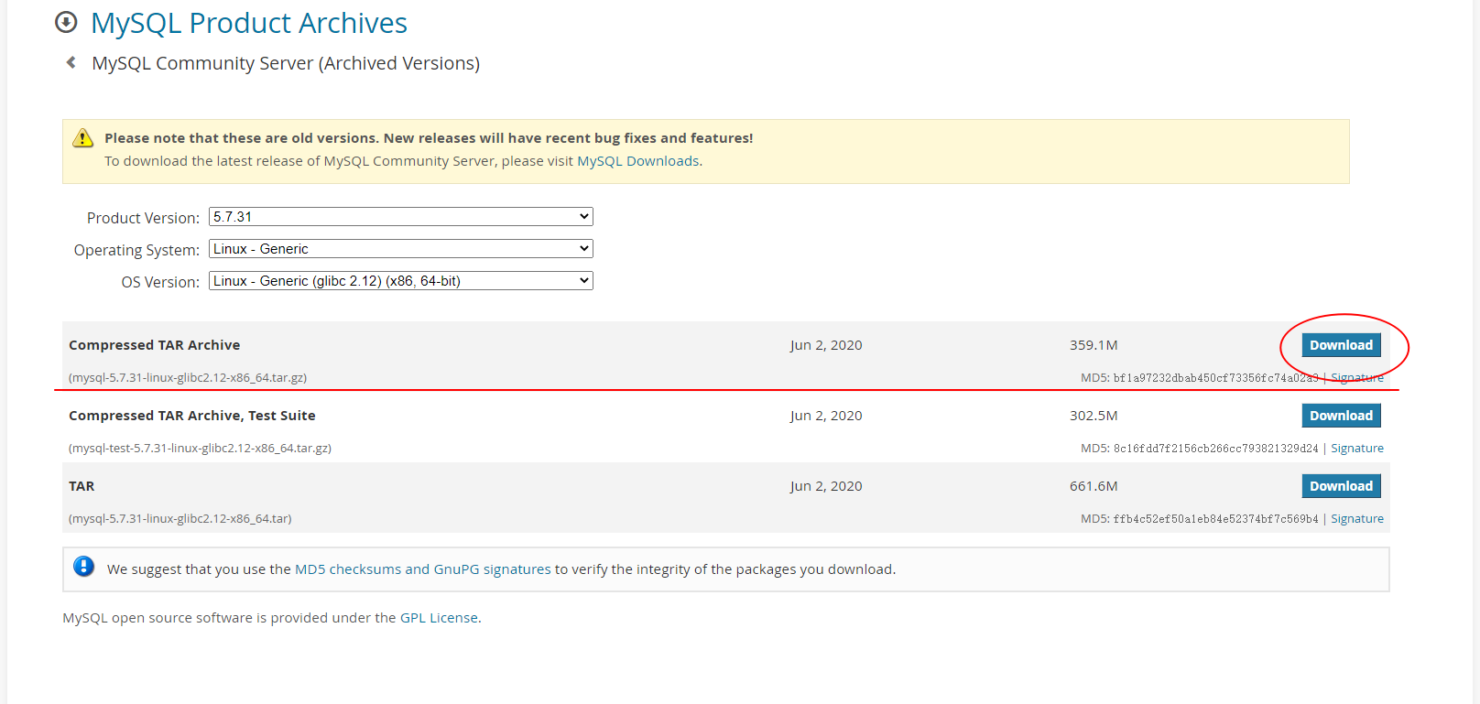
Task: Follow the GPL License link
Action: (439, 618)
